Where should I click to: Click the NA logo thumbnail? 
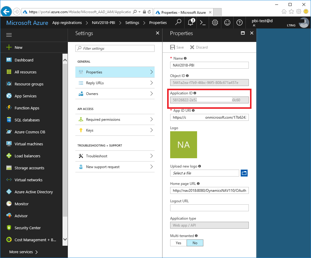(184, 144)
